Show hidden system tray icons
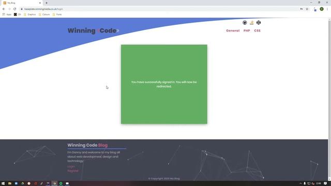The height and width of the screenshot is (186, 331). tap(300, 183)
